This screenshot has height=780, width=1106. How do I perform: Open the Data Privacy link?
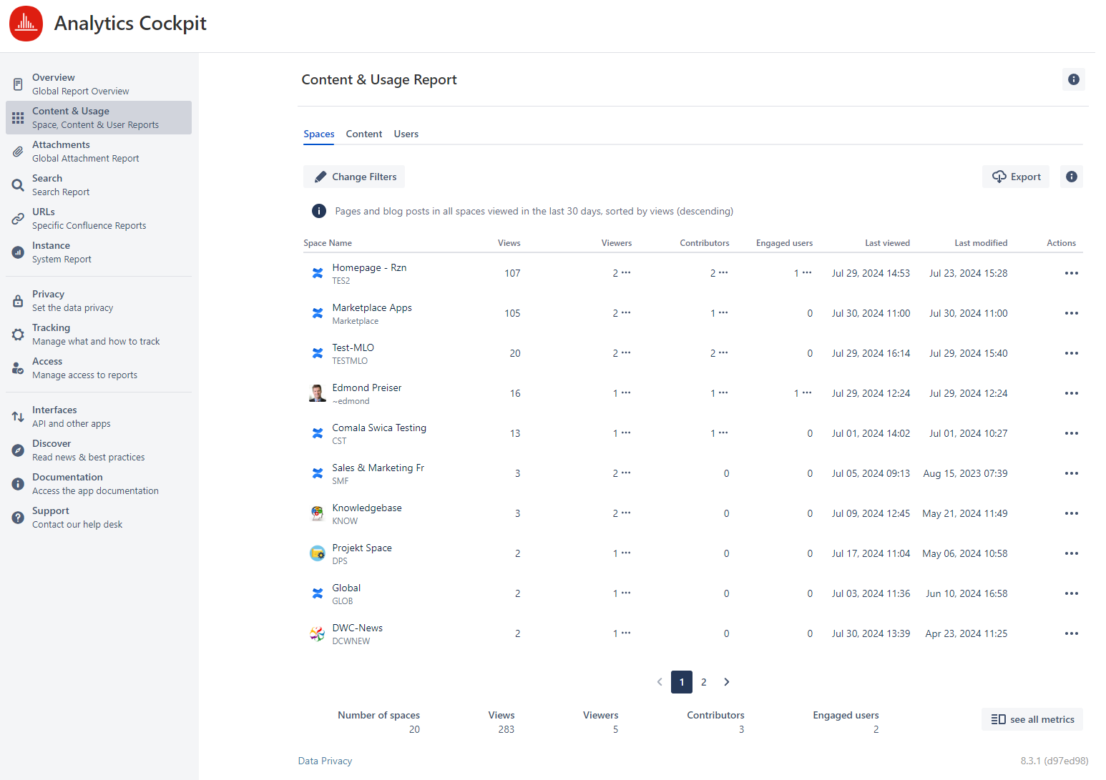pos(325,761)
